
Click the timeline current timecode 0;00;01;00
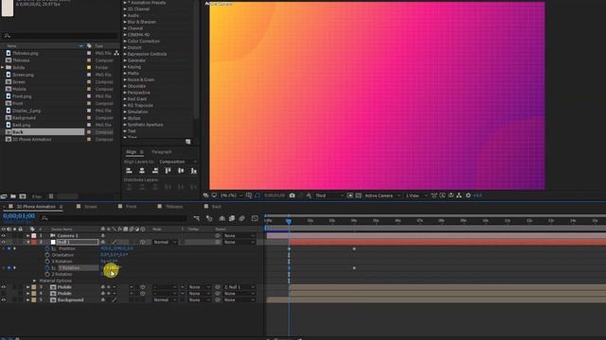pyautogui.click(x=19, y=216)
